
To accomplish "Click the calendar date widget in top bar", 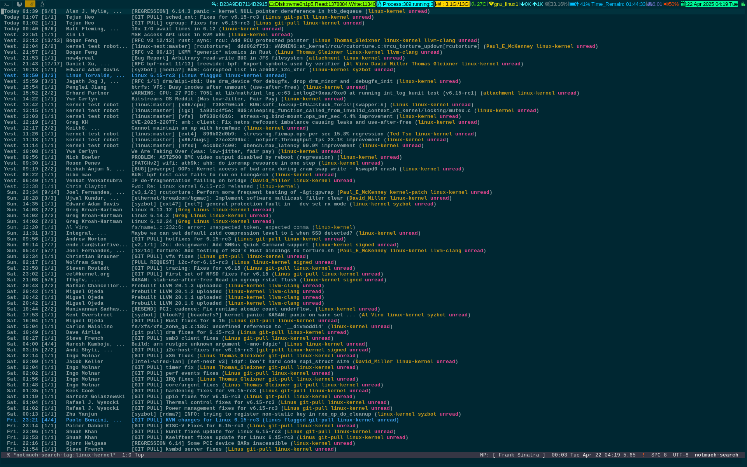I will click(709, 4).
